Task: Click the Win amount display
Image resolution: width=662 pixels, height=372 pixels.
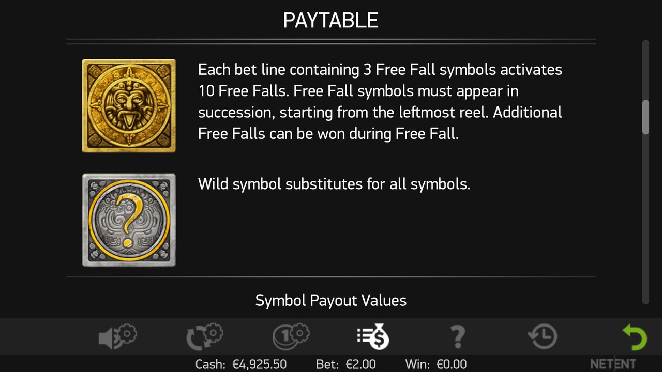Action: pos(436,364)
